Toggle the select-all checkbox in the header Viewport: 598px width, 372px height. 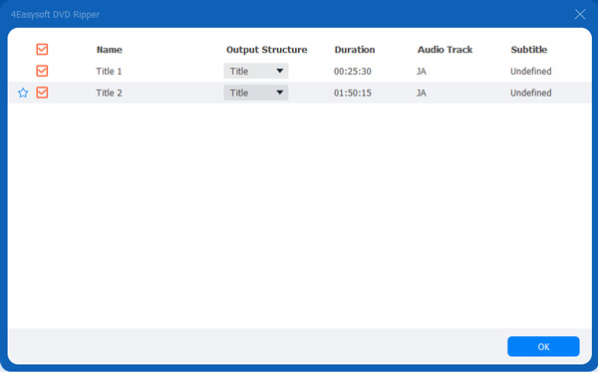(x=42, y=50)
